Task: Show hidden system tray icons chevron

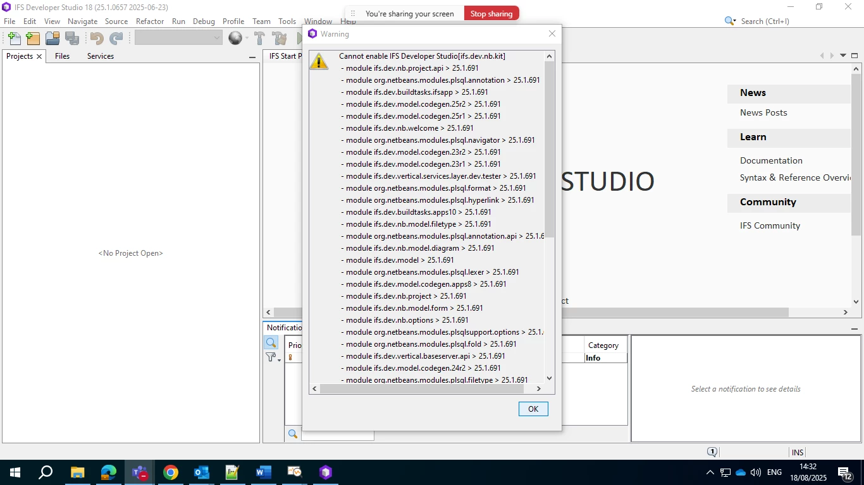Action: coord(710,472)
